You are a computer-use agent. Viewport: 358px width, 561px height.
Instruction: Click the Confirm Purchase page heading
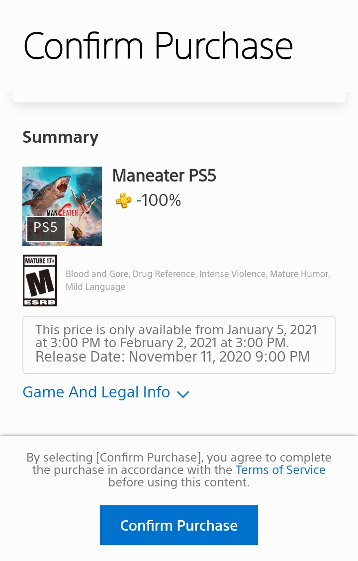[x=158, y=46]
